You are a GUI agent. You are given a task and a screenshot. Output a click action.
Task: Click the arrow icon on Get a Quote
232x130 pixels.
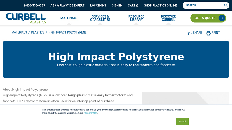click(x=222, y=18)
